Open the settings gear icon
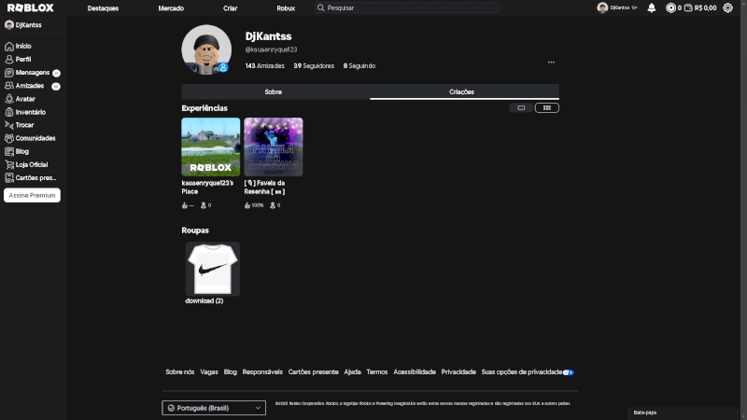The height and width of the screenshot is (420, 747). pyautogui.click(x=727, y=7)
